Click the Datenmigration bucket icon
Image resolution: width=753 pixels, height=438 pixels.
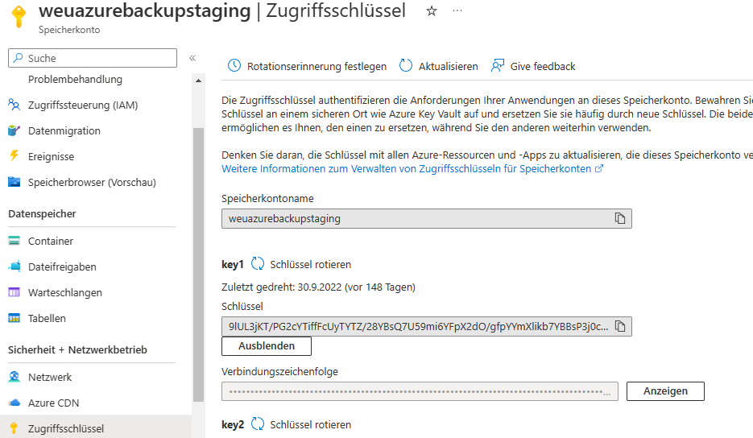[x=14, y=130]
